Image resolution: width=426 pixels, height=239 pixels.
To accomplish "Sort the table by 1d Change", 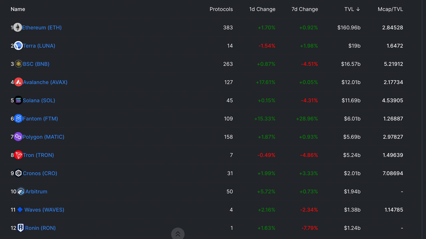I will (262, 9).
